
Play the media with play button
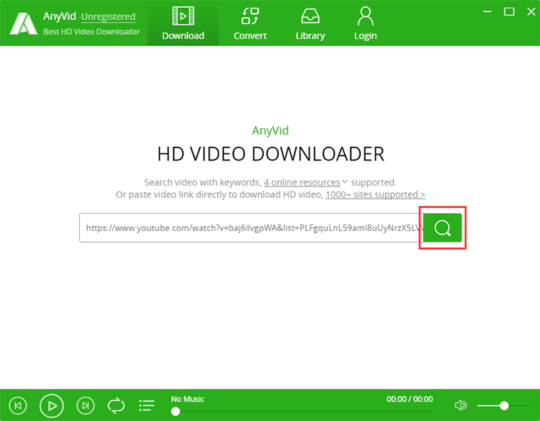point(52,406)
